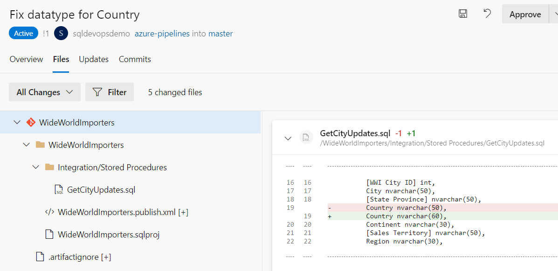
Task: Click the Filter button
Action: (x=110, y=92)
